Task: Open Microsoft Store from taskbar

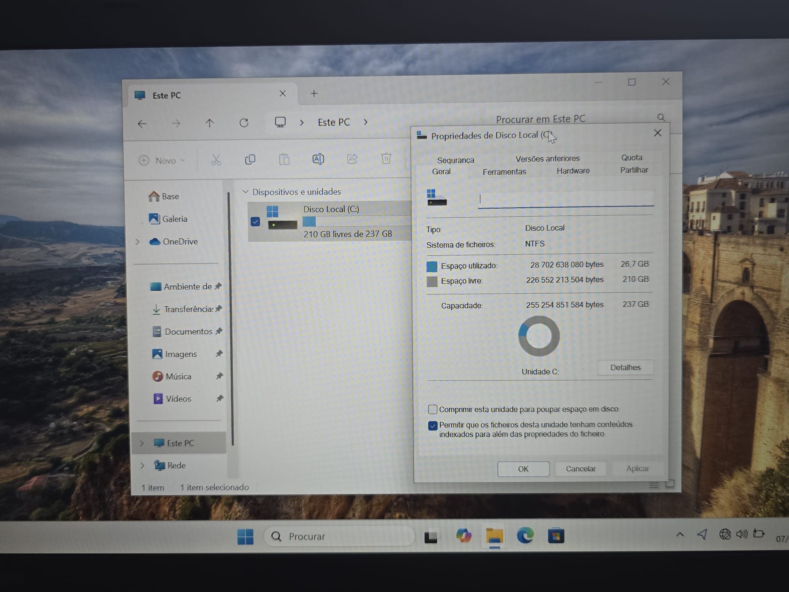Action: click(x=556, y=536)
